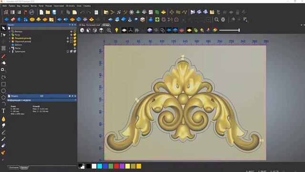
Task: Switch to the 3D View tab
Action: [106, 25]
